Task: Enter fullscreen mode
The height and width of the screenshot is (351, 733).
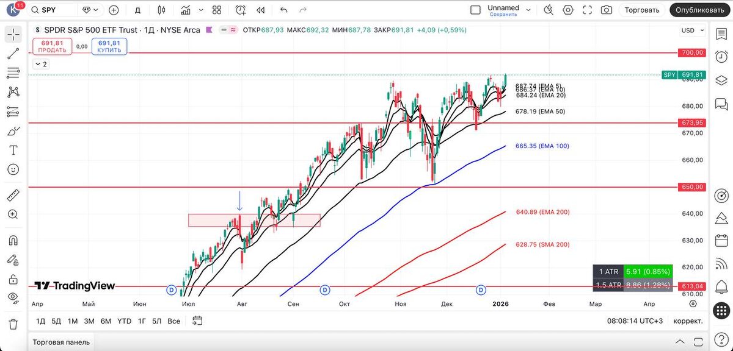Action: (x=587, y=10)
